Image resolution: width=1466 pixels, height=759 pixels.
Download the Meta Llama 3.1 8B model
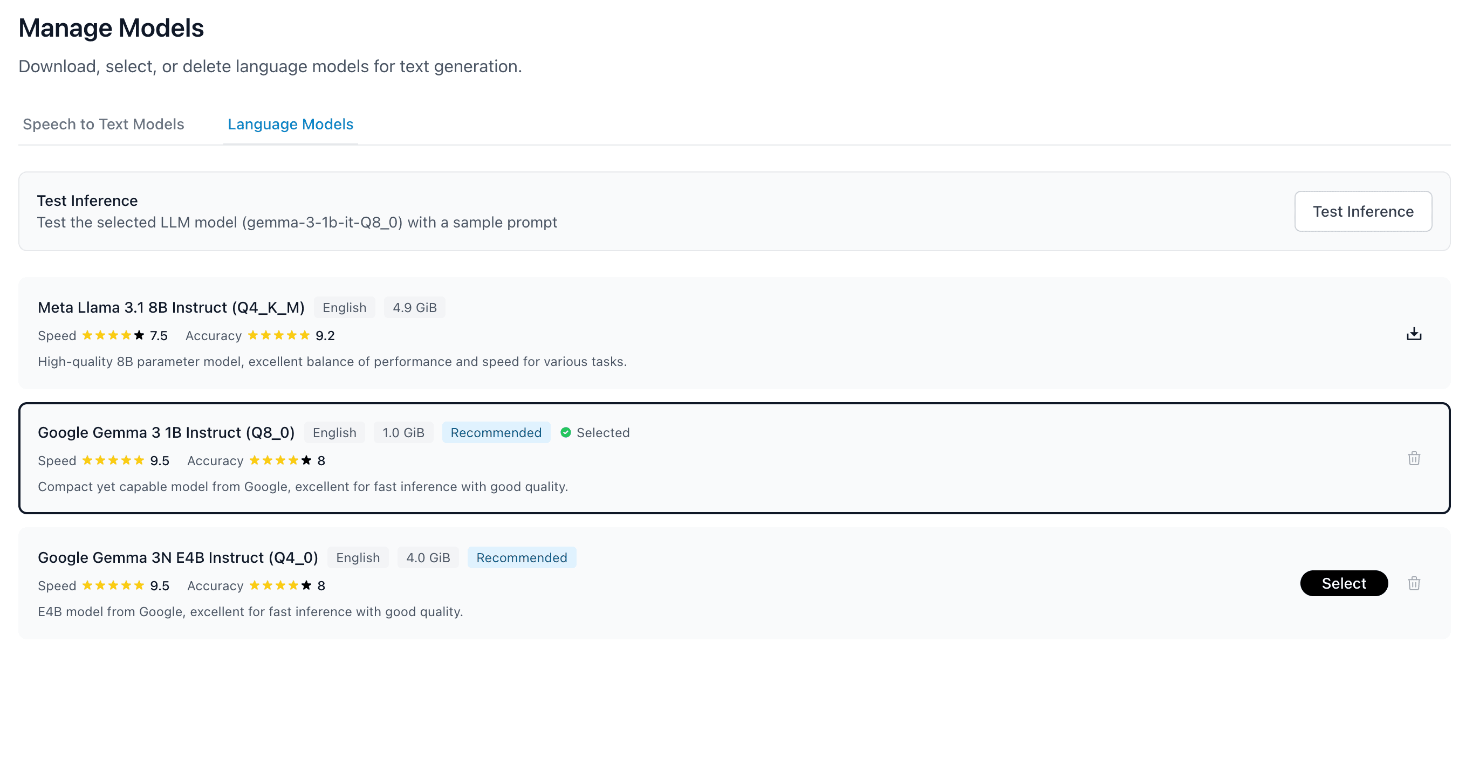pos(1414,334)
